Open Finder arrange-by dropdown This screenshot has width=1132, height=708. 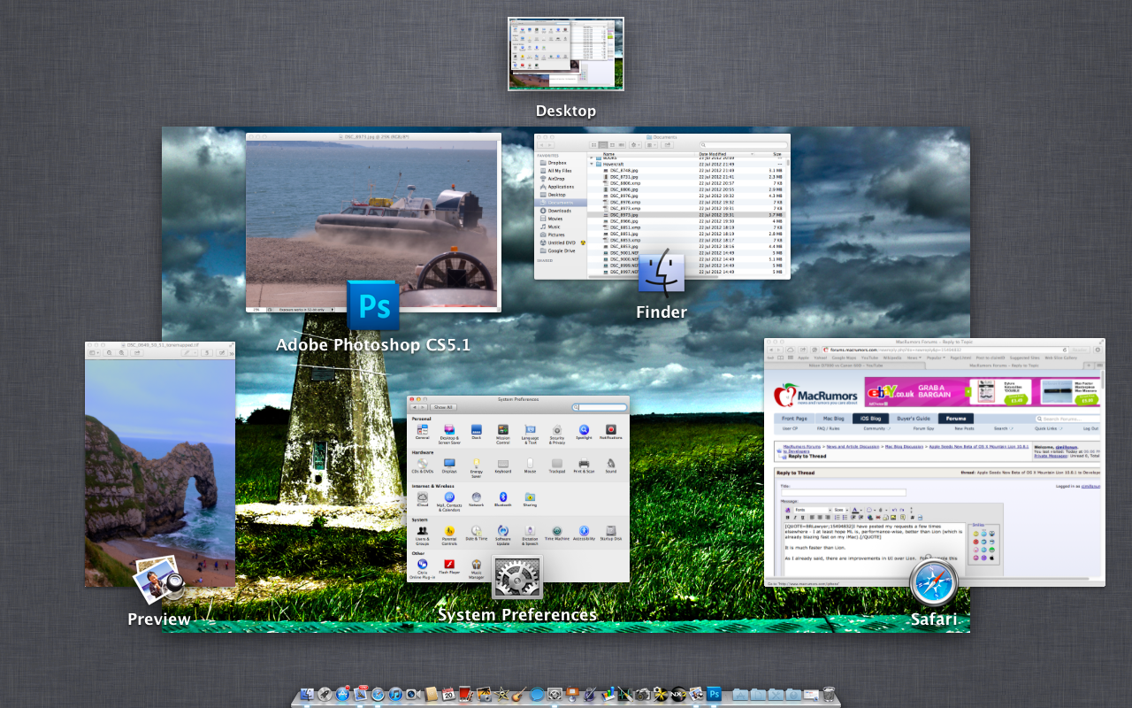click(x=652, y=145)
